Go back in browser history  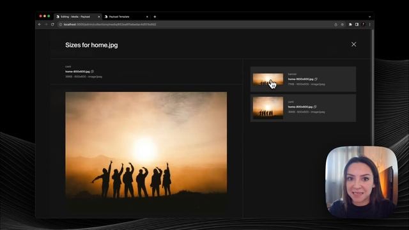tap(40, 24)
